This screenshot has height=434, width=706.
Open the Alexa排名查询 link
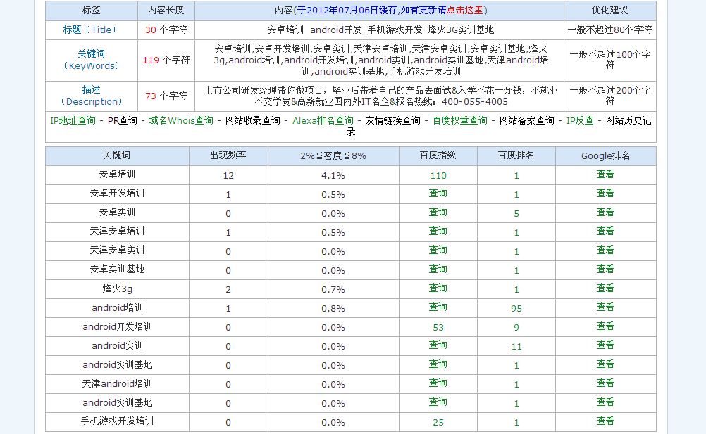coord(323,120)
